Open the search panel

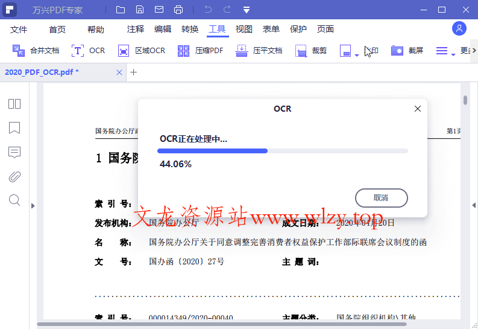coord(14,200)
